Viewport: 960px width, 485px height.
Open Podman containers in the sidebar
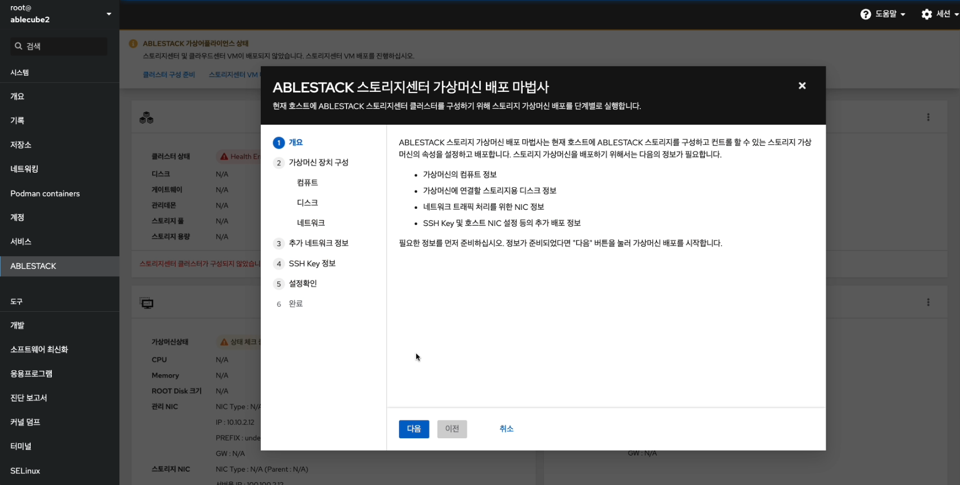click(x=60, y=193)
